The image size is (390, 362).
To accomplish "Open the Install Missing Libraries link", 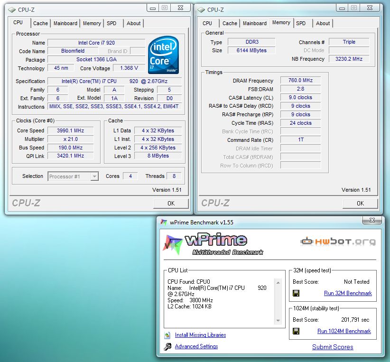I will (x=201, y=335).
